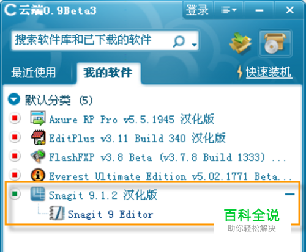This screenshot has width=306, height=252.
Task: Toggle red status indicator beside Axure RP Pro
Action: pos(15,118)
